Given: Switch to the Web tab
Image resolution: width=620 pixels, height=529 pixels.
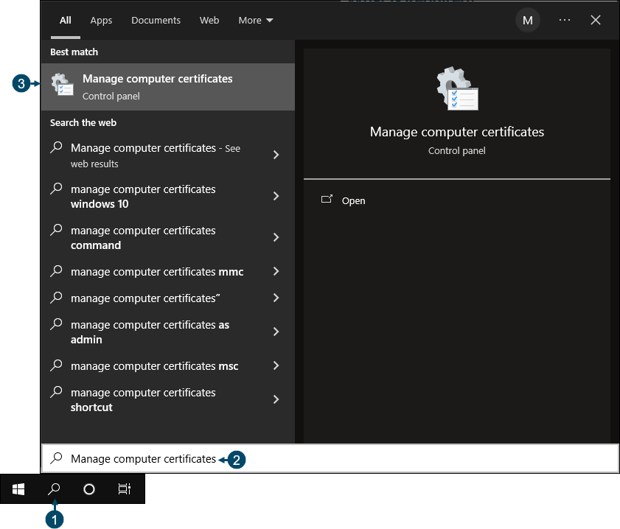Looking at the screenshot, I should point(209,20).
